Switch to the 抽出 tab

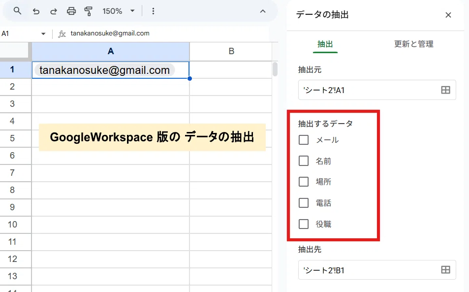[x=325, y=44]
